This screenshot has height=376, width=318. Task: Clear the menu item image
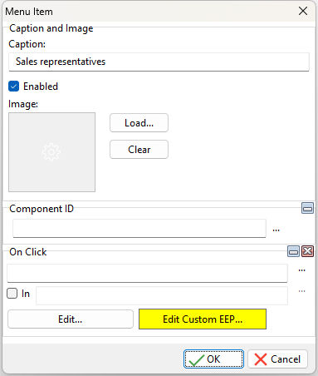(x=139, y=150)
